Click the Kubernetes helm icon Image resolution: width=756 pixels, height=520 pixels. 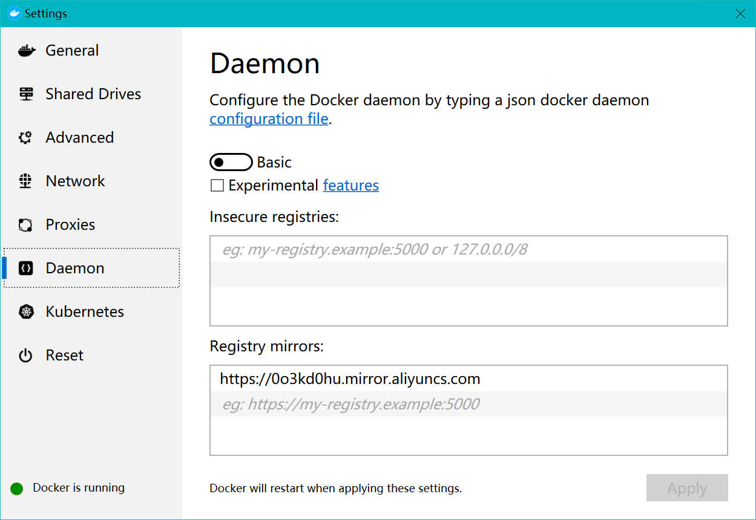pyautogui.click(x=25, y=312)
